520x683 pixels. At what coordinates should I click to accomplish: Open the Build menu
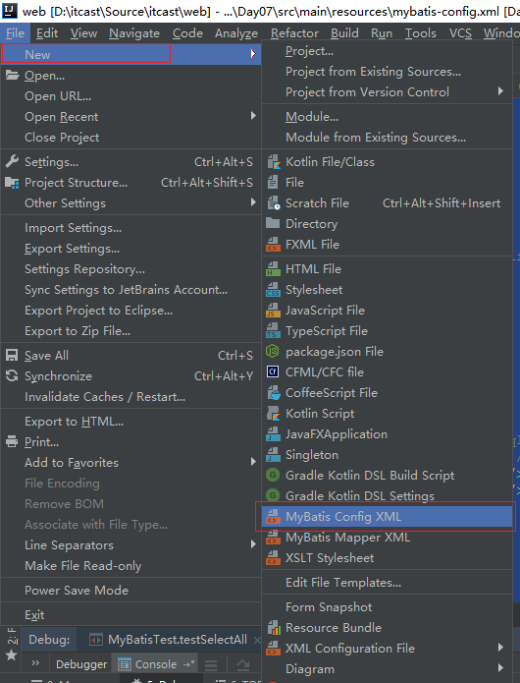344,33
